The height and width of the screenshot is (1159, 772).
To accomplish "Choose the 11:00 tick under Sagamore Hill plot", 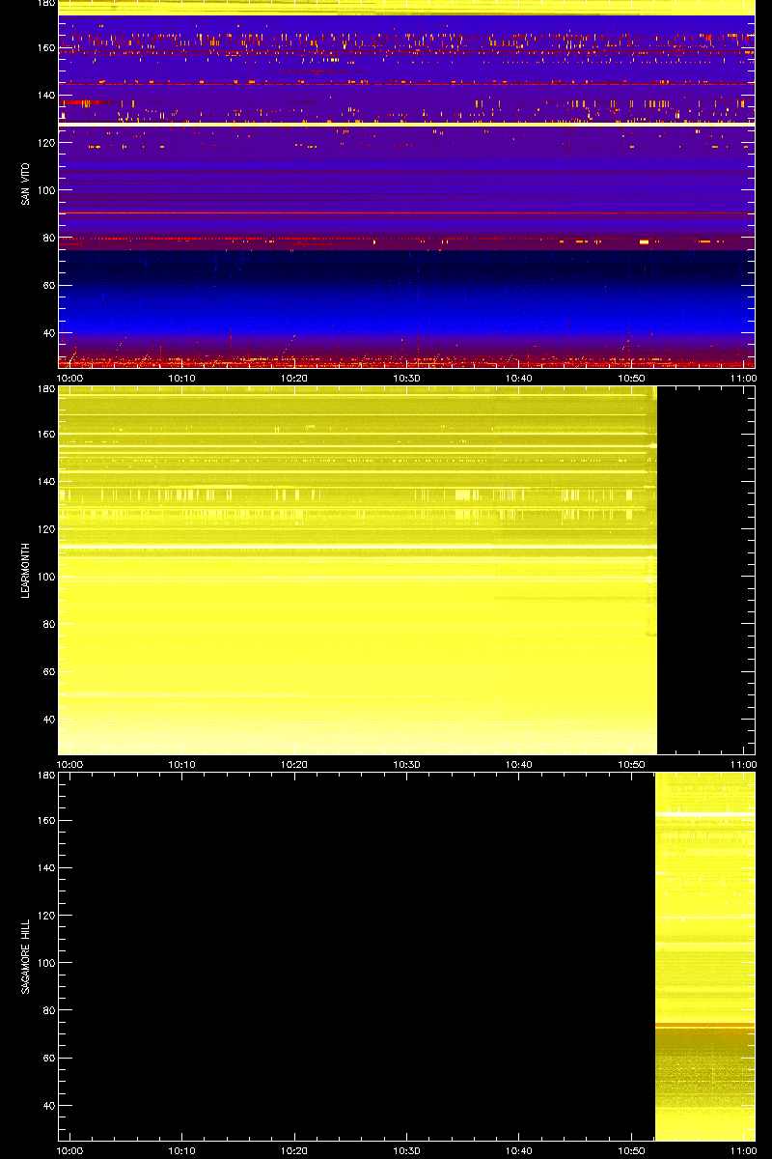I will (743, 1150).
